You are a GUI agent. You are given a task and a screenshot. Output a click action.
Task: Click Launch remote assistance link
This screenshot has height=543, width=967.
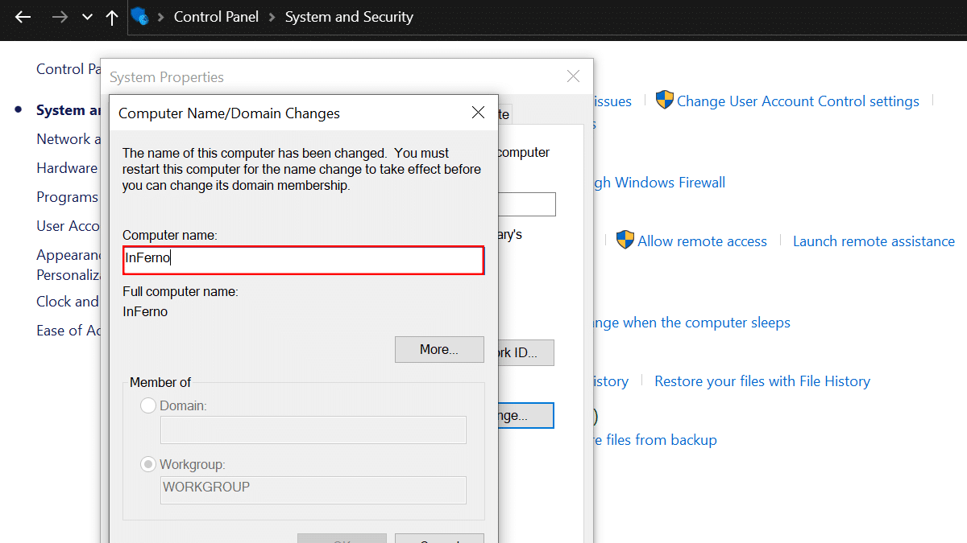(x=874, y=241)
